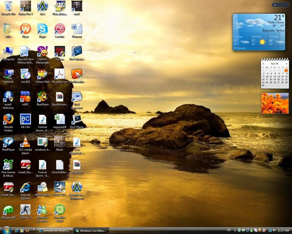This screenshot has height=234, width=292.
Task: Select the Mozilla Firefox desktop icon
Action: coord(8,119)
